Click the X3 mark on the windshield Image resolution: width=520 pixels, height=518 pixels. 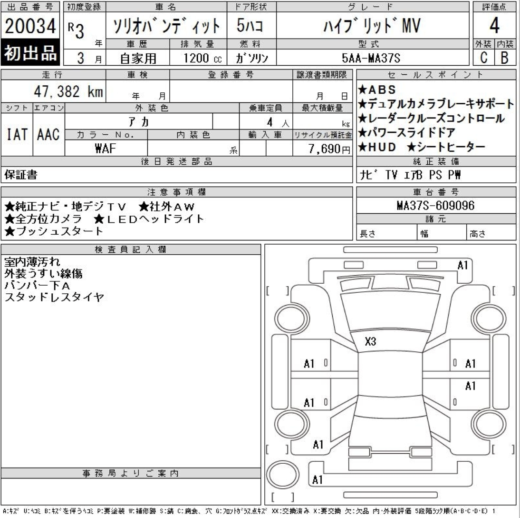point(370,341)
